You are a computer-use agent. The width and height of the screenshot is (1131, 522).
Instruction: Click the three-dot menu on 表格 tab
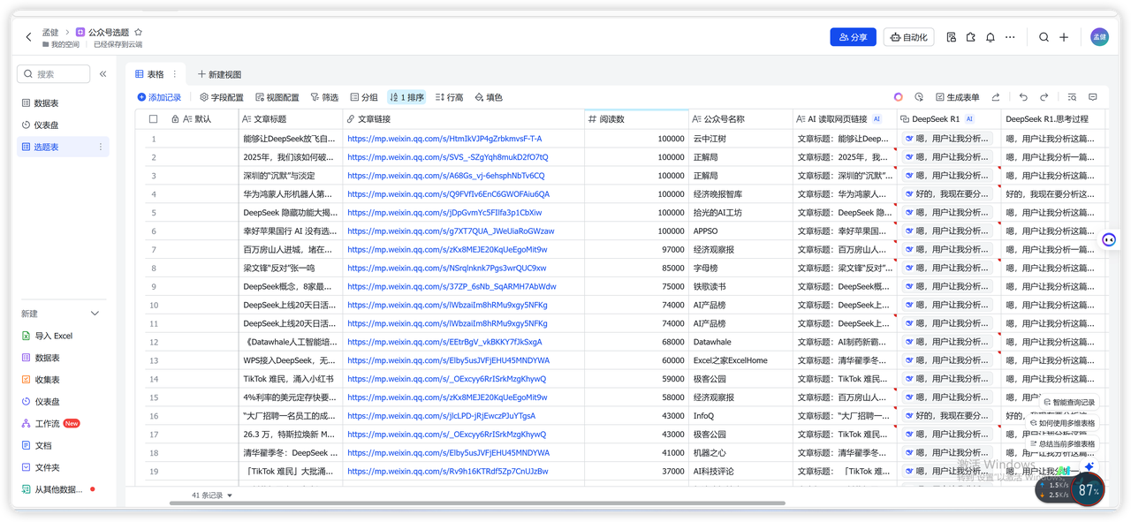pyautogui.click(x=174, y=74)
